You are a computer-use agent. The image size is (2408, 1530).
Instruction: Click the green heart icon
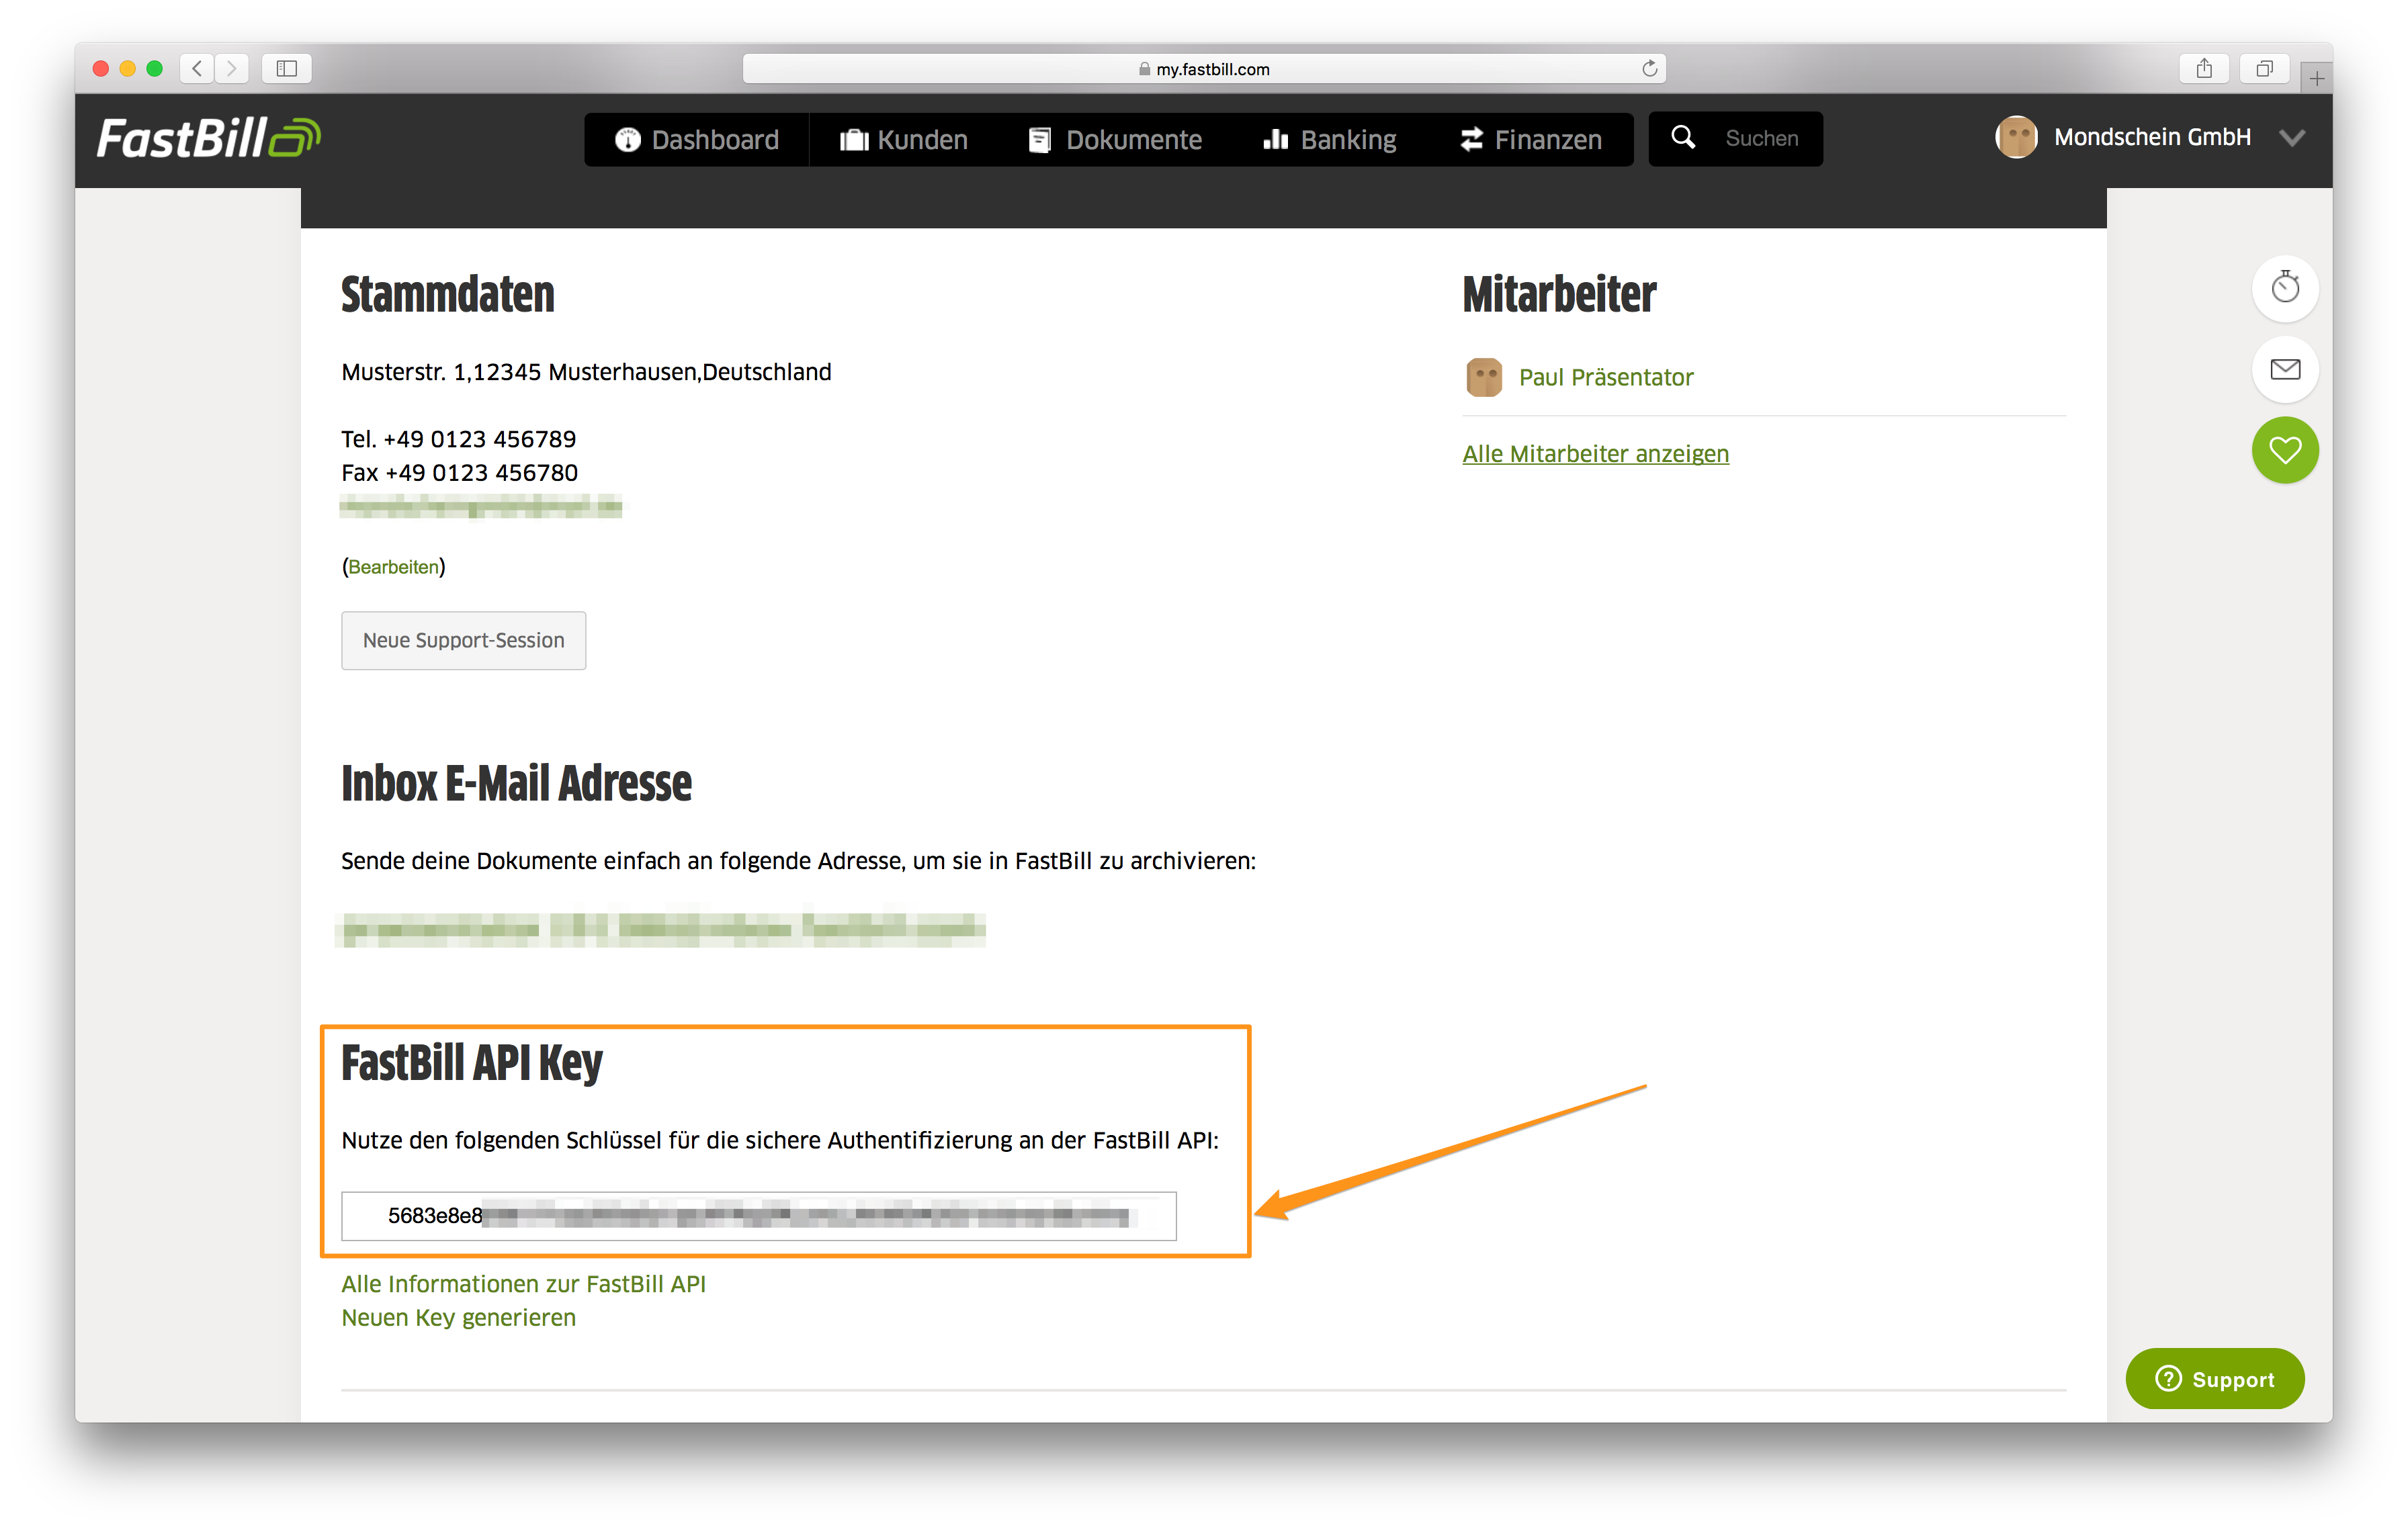point(2285,451)
